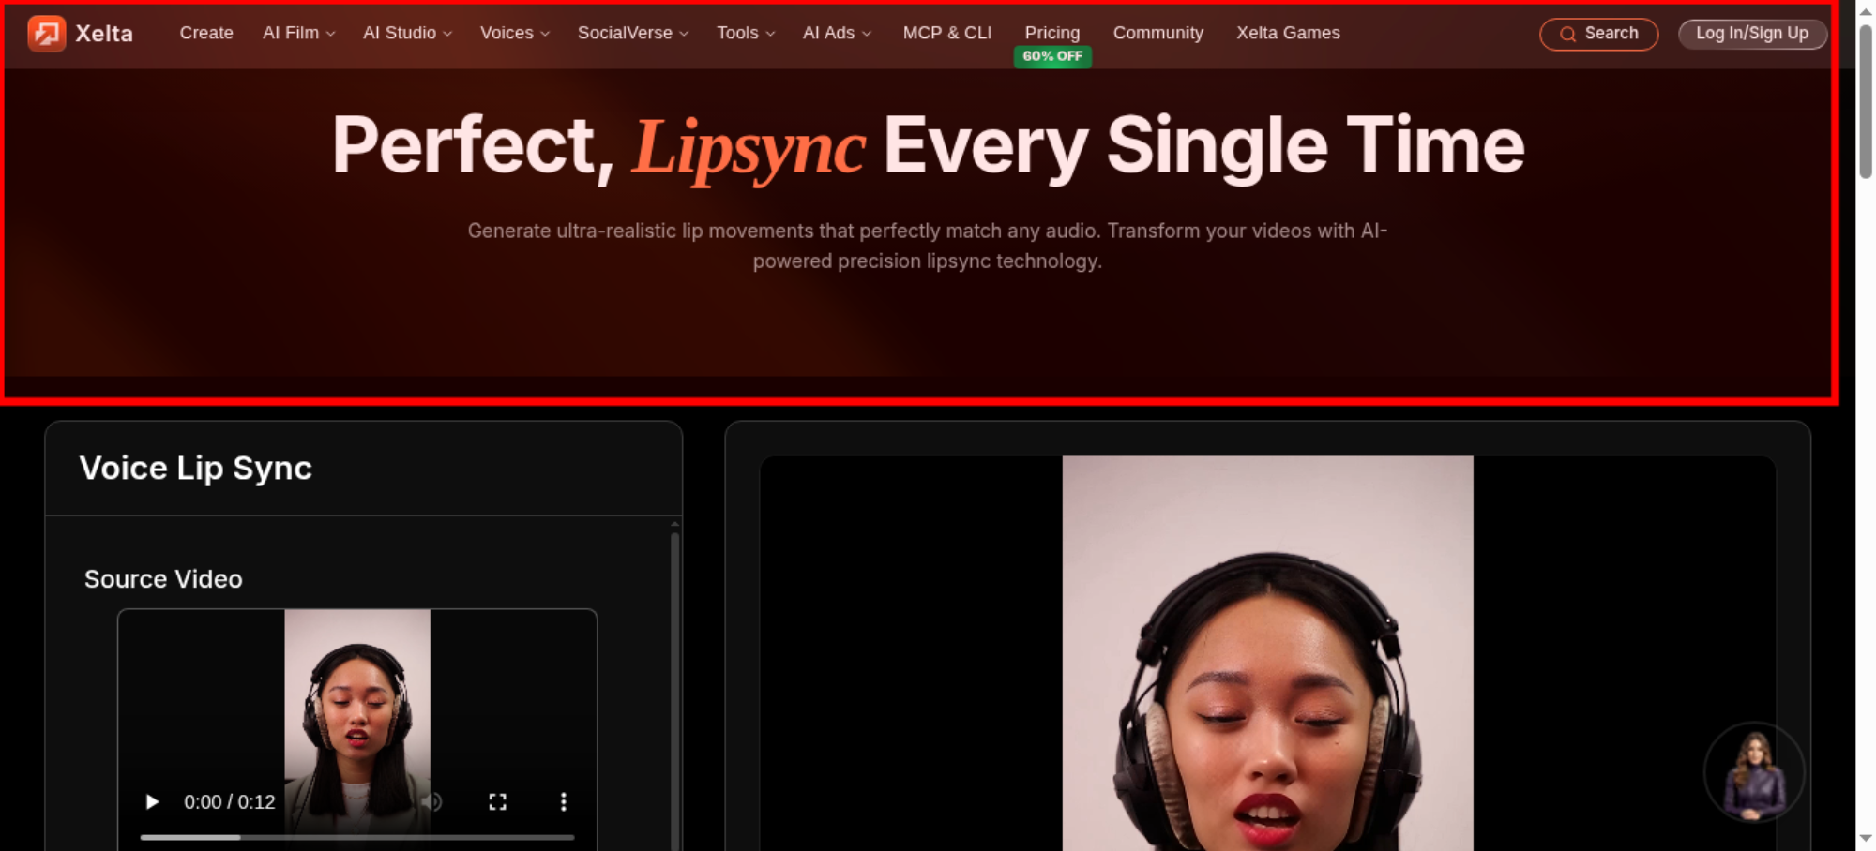This screenshot has width=1876, height=851.
Task: Expand the AI Studio dropdown
Action: (x=407, y=33)
